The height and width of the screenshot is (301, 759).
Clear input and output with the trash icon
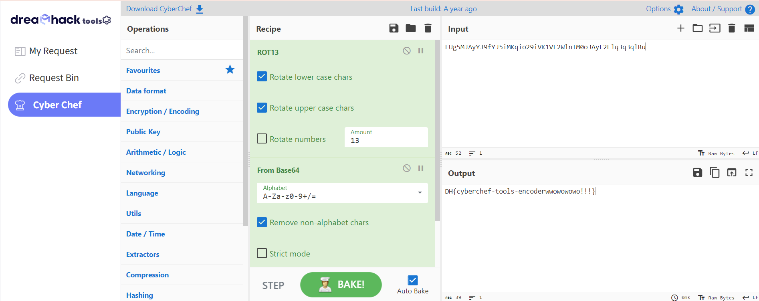(732, 28)
